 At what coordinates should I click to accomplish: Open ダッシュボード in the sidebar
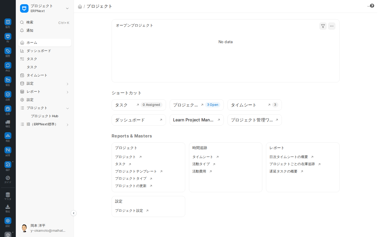[x=45, y=51]
